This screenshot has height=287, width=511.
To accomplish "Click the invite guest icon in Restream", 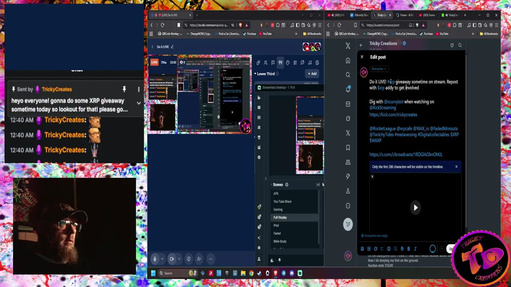I will [x=199, y=259].
